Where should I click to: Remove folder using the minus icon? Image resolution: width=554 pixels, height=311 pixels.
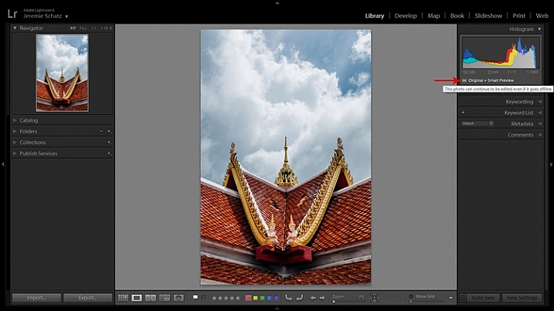pyautogui.click(x=101, y=131)
